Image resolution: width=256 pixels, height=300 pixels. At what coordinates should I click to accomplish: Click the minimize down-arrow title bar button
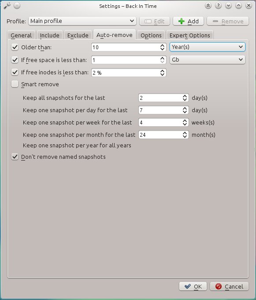coord(228,6)
